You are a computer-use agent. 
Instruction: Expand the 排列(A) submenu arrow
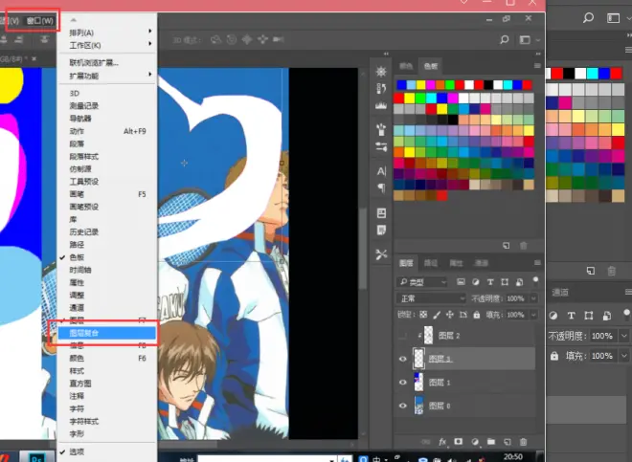pyautogui.click(x=150, y=31)
